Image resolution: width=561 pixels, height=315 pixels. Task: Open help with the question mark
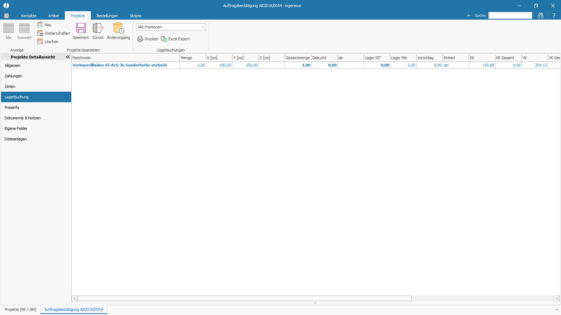coord(554,15)
